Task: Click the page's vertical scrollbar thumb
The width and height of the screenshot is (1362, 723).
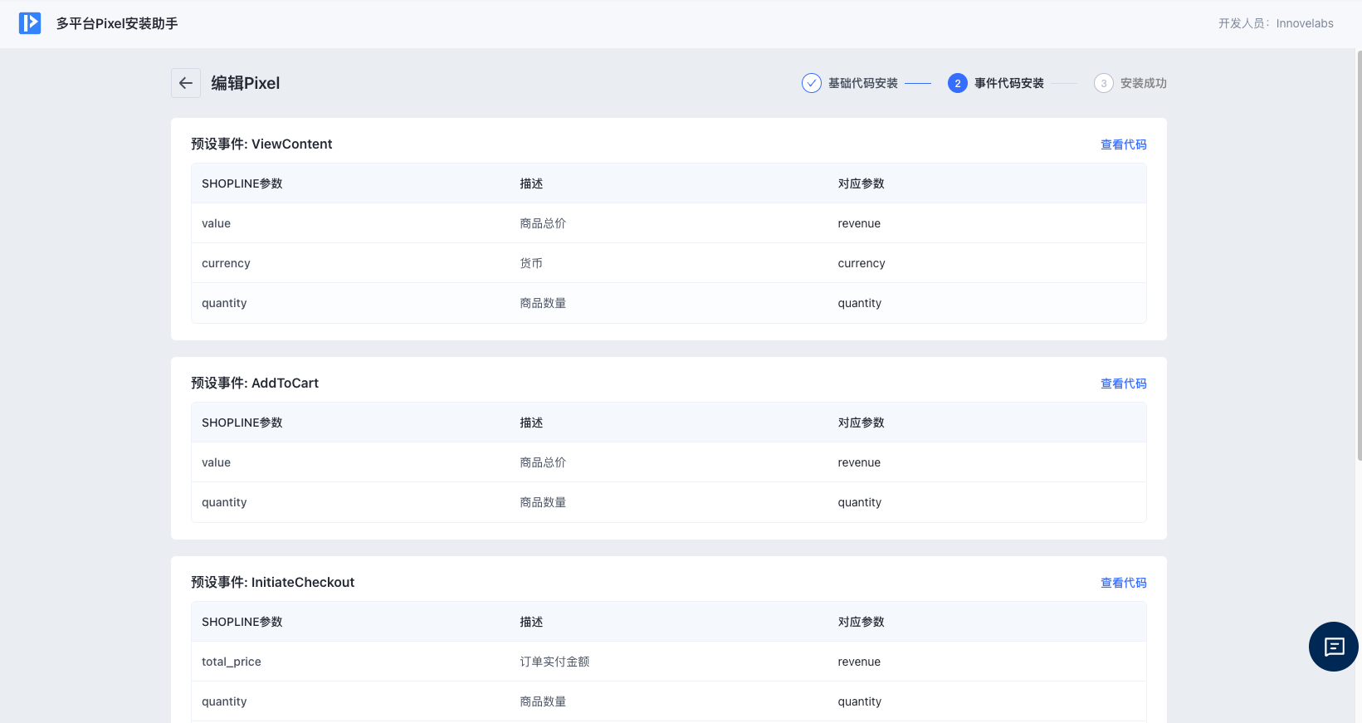Action: coord(1359,254)
